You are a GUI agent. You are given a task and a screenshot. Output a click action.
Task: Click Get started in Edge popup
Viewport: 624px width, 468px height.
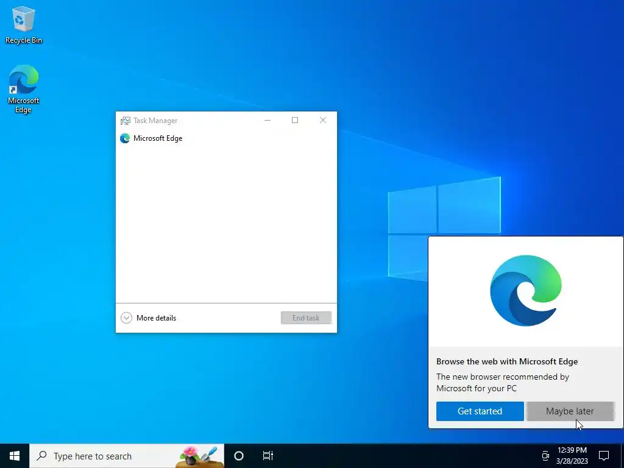[x=480, y=411]
